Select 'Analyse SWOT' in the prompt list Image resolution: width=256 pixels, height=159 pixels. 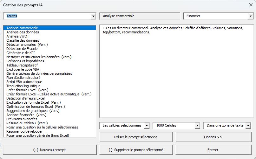(18, 36)
